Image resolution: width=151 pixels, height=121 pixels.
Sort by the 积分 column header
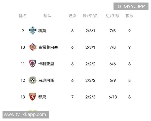129,16
